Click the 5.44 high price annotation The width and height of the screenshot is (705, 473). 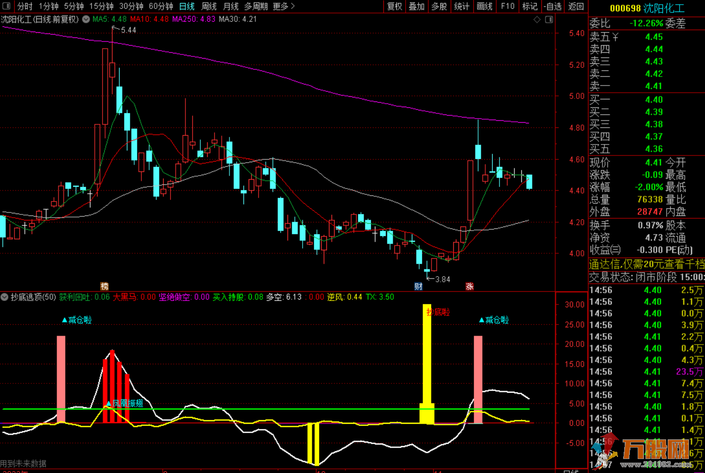(x=128, y=30)
